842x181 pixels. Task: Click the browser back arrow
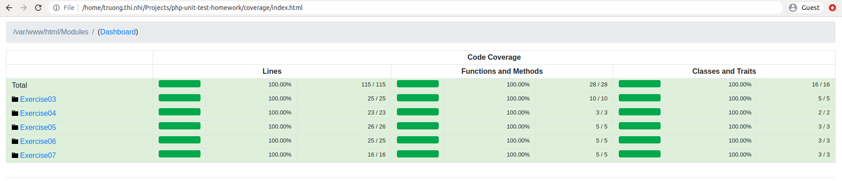[x=9, y=8]
